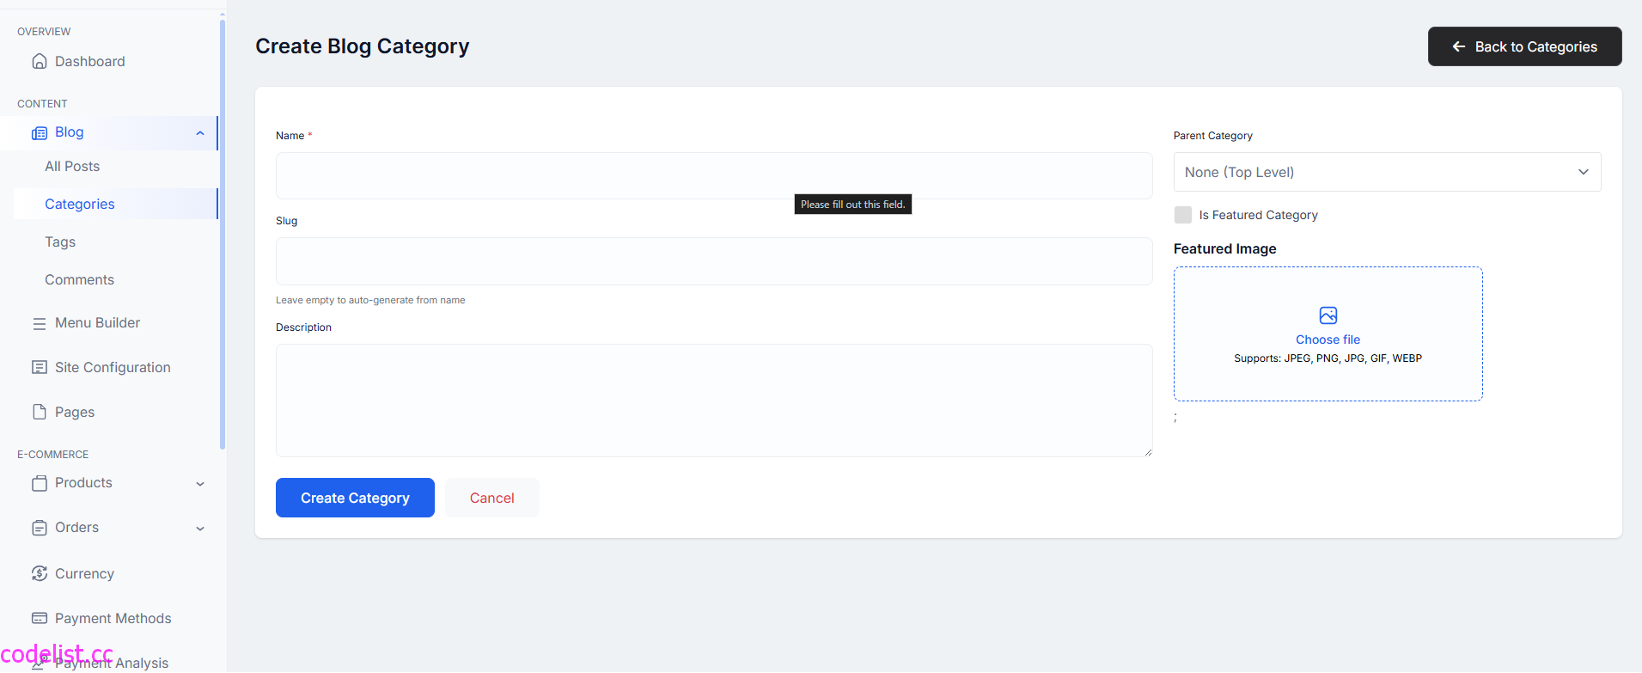Expand the Products submenu chevron
The height and width of the screenshot is (673, 1642).
click(200, 484)
